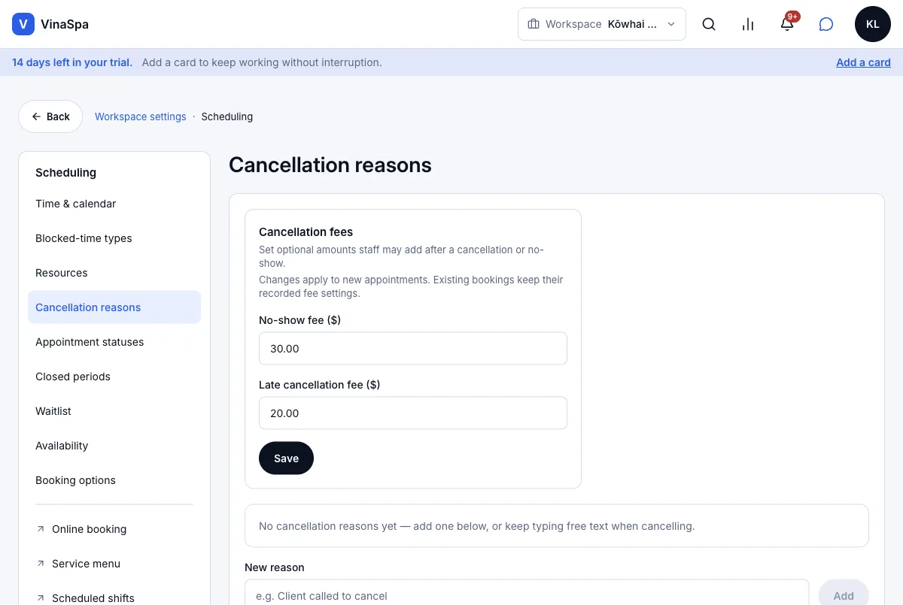Click the Cancellation fees card heading
This screenshot has height=605, width=903.
[x=306, y=232]
